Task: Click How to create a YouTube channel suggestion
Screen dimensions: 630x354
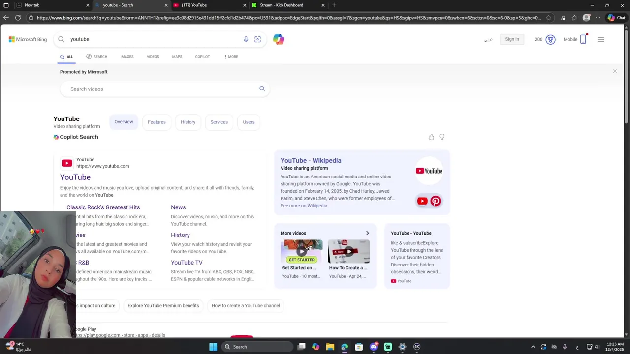Action: coord(246,306)
